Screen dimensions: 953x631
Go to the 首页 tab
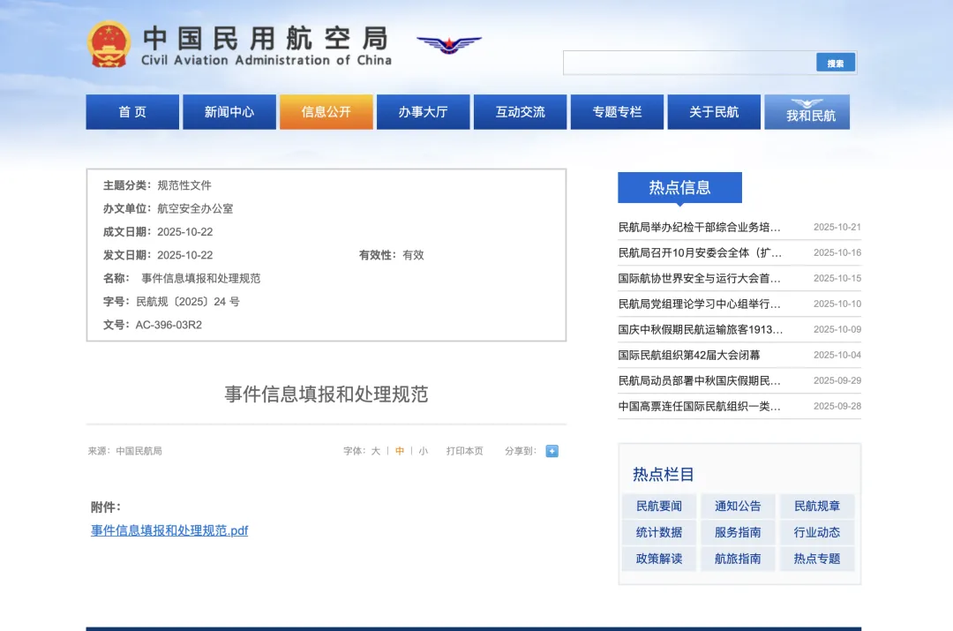131,111
